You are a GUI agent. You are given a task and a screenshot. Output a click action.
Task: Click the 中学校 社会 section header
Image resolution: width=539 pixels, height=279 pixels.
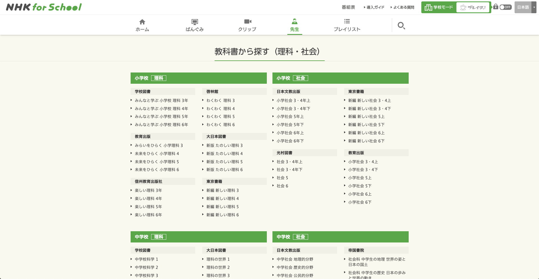tap(340, 237)
